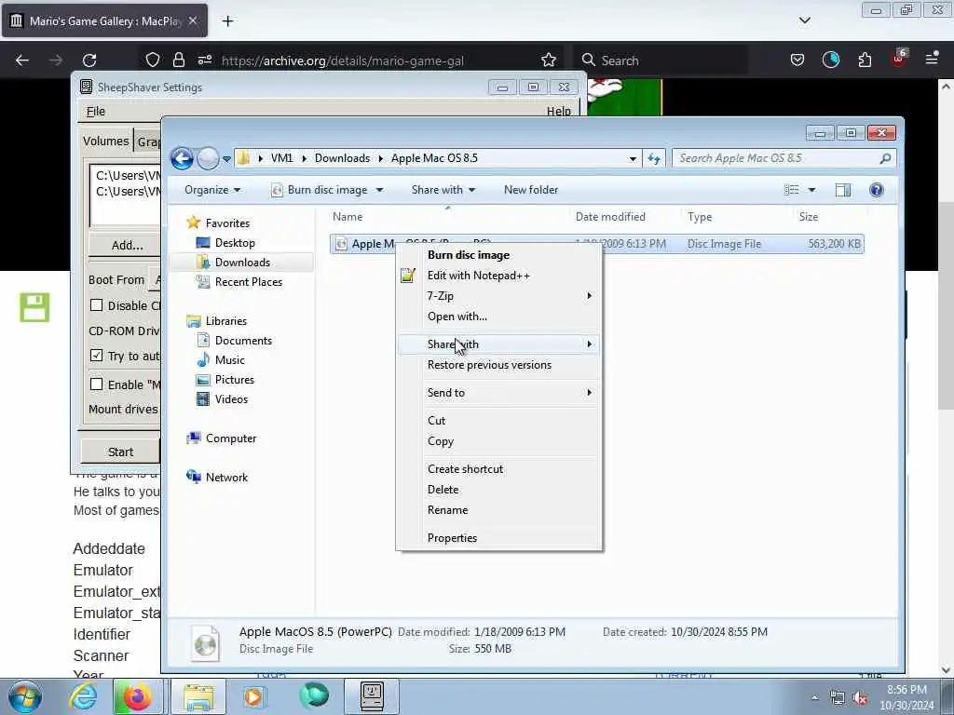
Task: Change view using the views icon
Action: [x=792, y=190]
